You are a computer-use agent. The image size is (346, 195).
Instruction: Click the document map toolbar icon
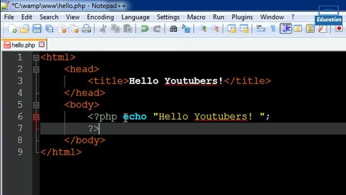(x=310, y=29)
